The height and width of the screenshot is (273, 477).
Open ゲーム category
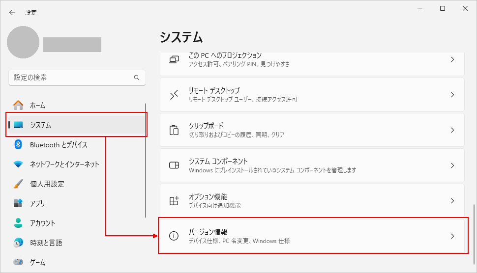77,262
